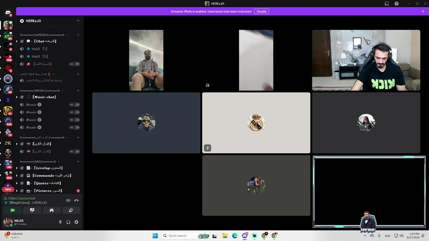
Task: Add channel to private room category
Action: (x=78, y=74)
